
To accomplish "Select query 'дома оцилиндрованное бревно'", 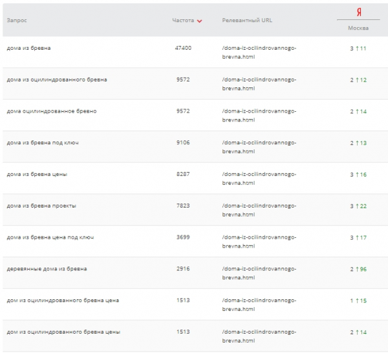I will (52, 111).
